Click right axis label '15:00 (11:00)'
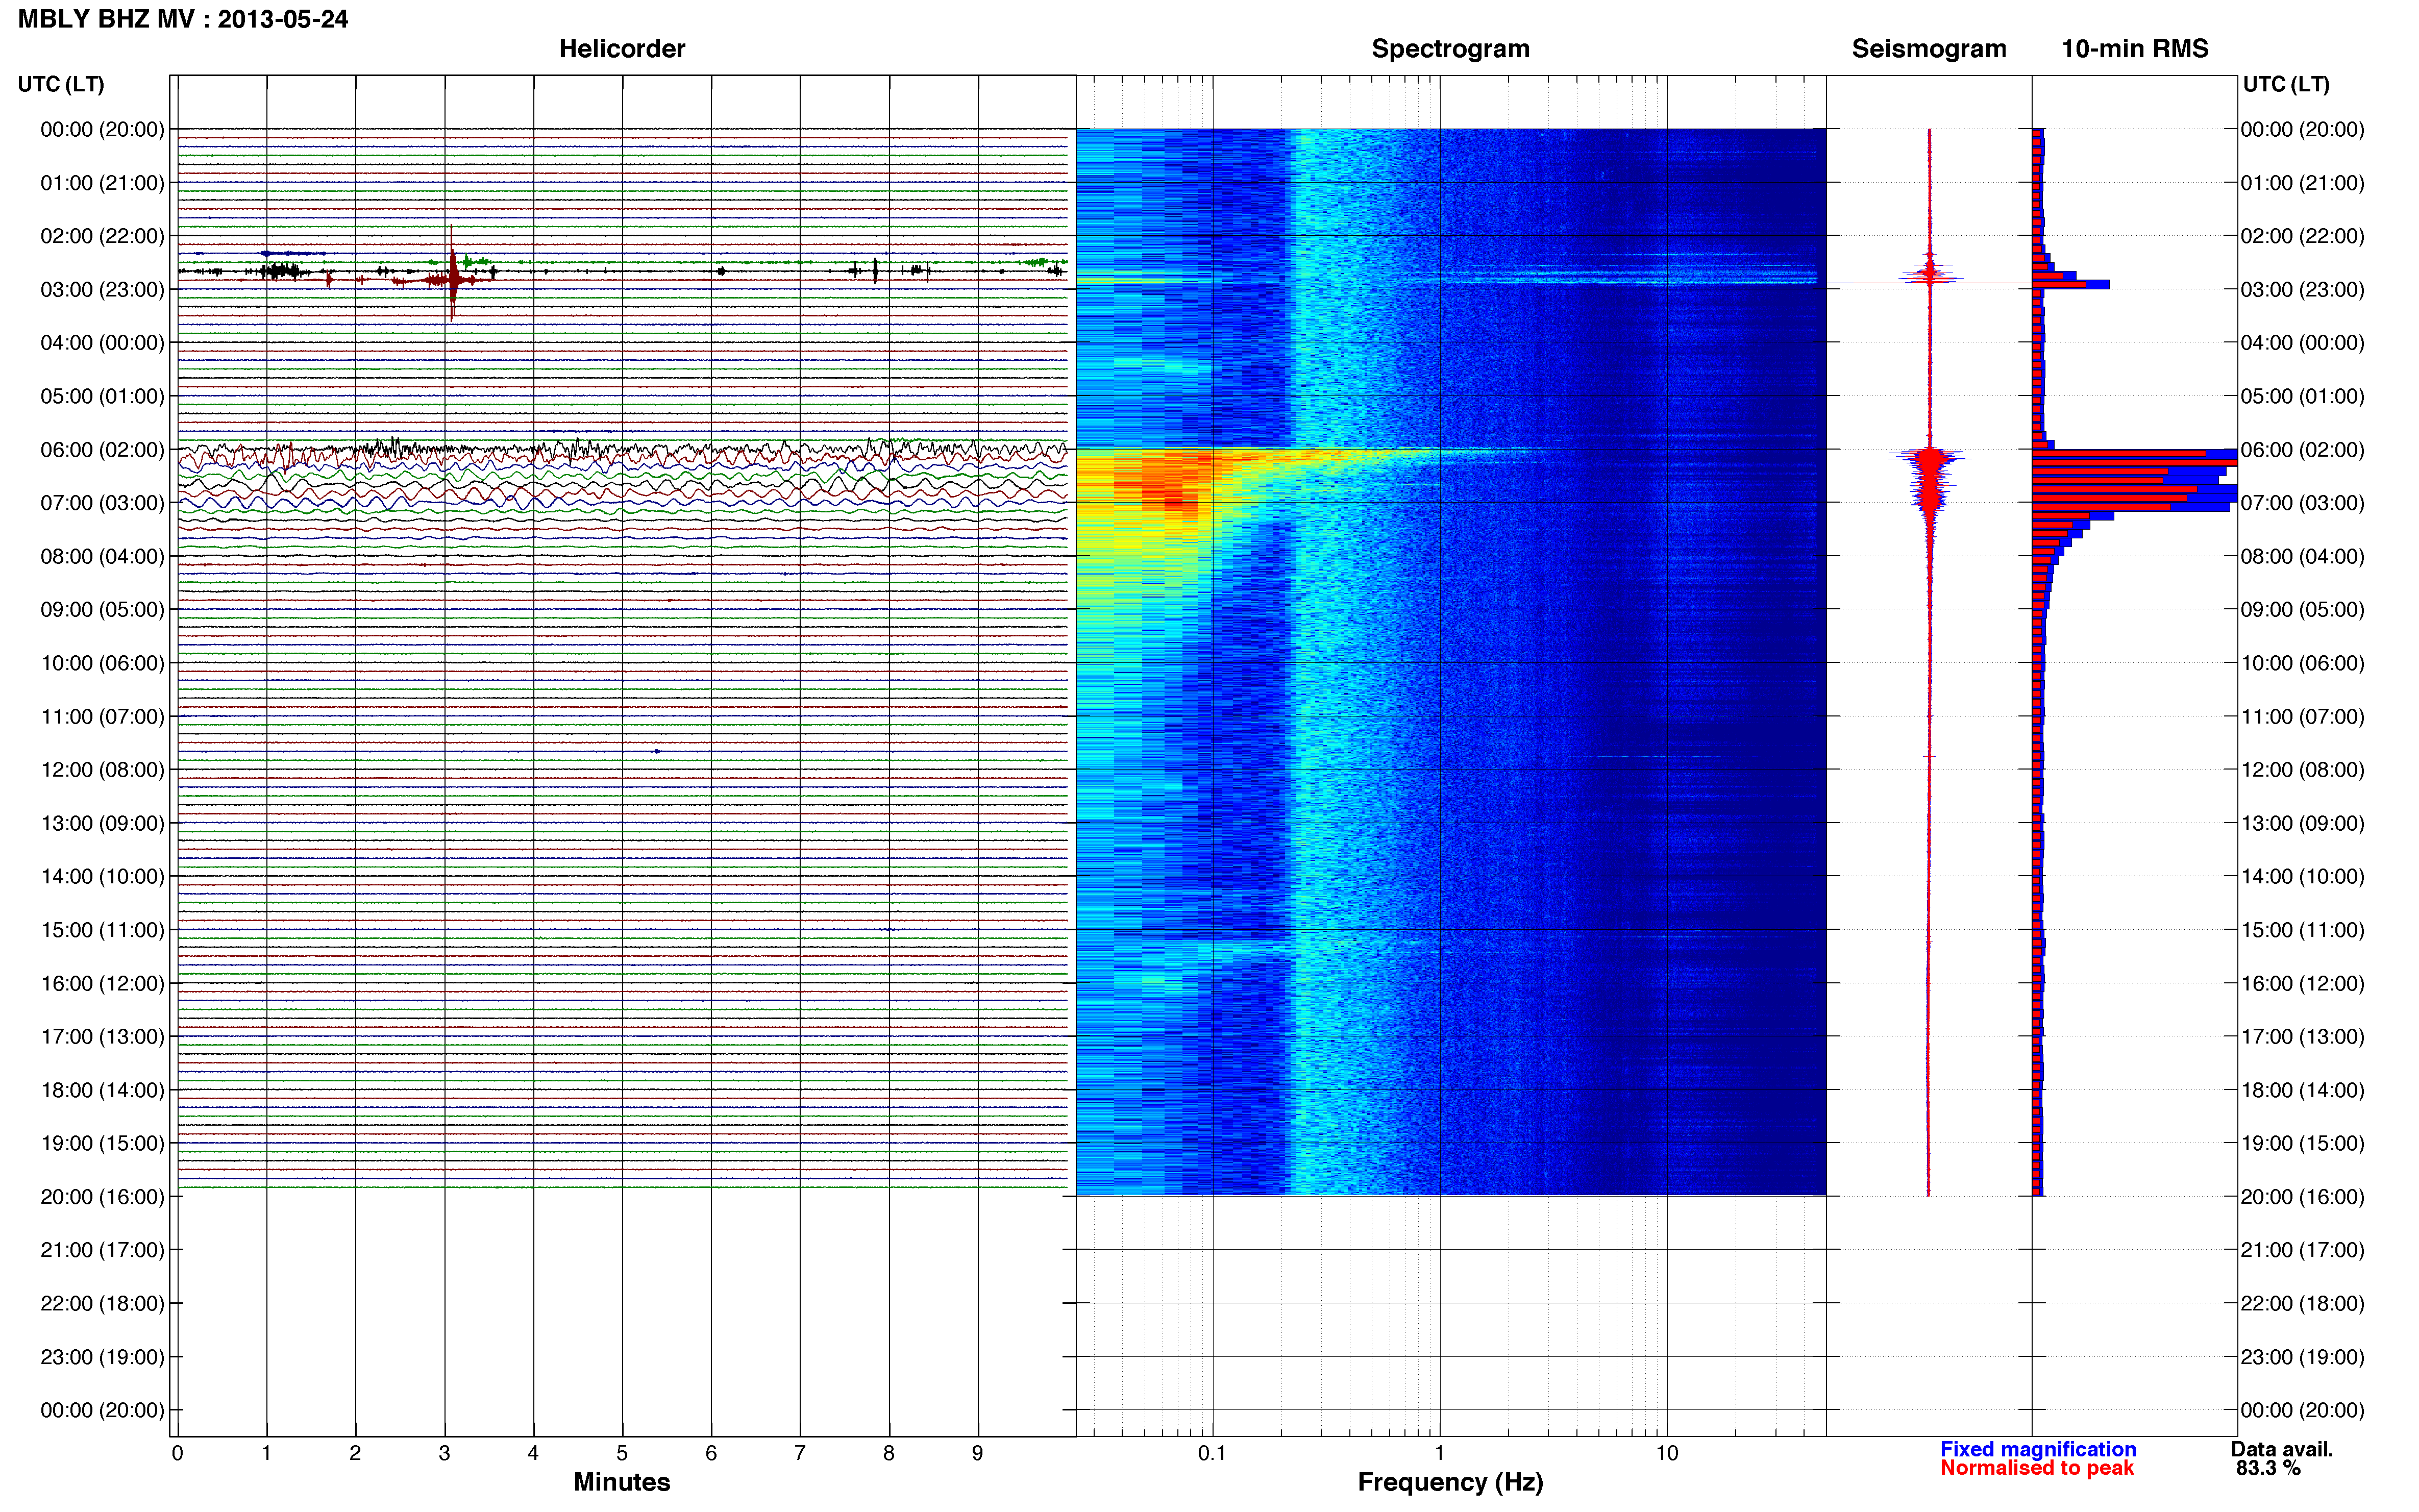This screenshot has width=2419, height=1512. point(2302,929)
